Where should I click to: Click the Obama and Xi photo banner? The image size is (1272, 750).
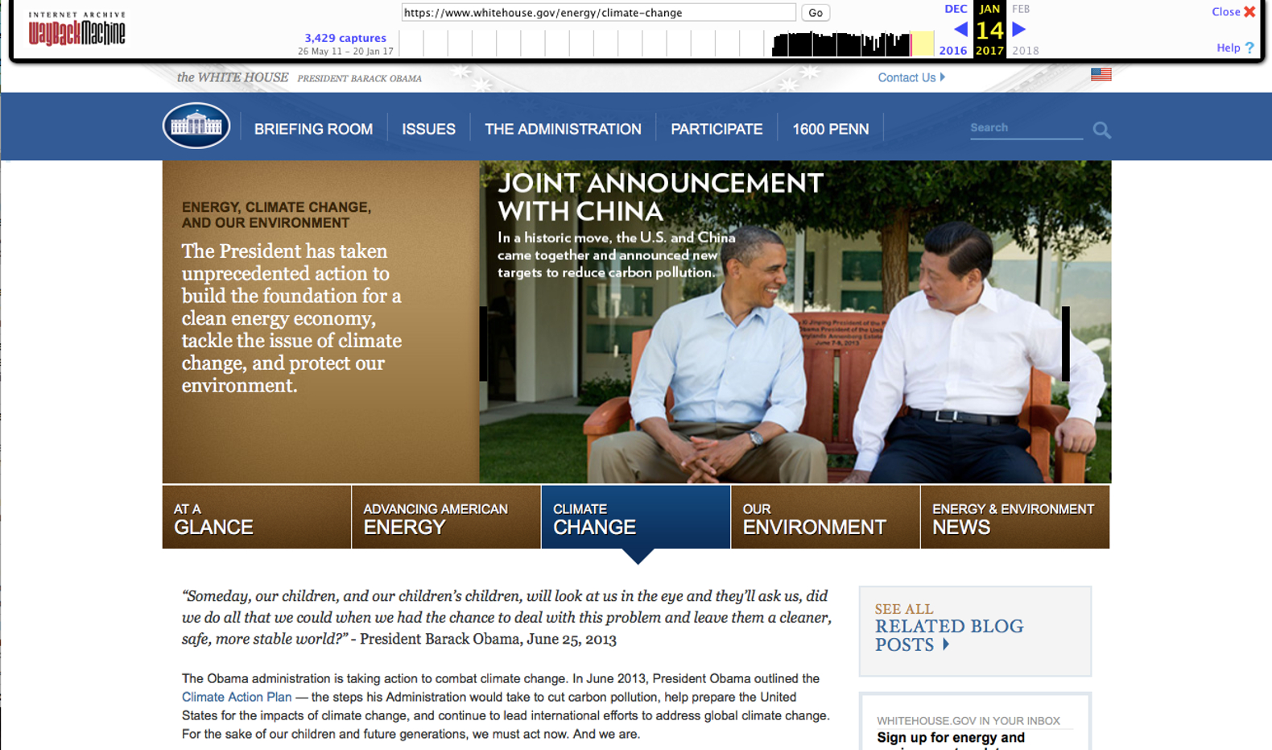(x=795, y=321)
